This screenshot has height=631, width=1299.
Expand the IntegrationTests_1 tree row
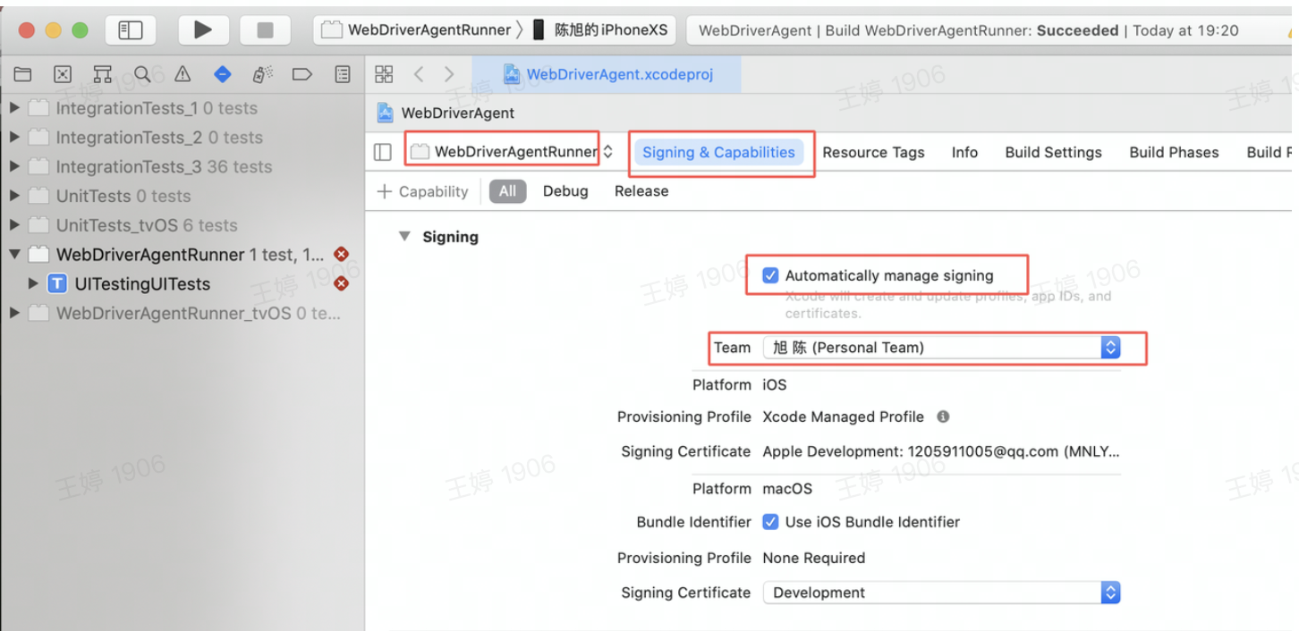(14, 108)
